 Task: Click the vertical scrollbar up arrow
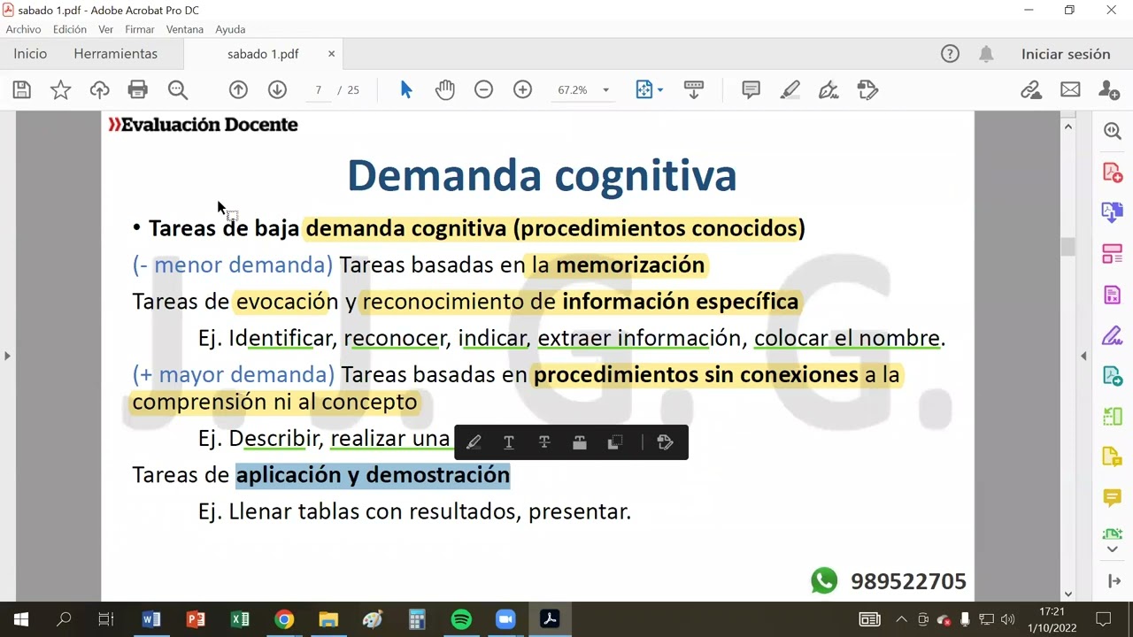(1068, 127)
